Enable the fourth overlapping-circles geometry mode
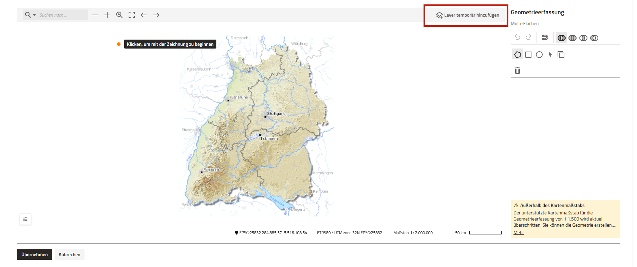 (x=594, y=38)
